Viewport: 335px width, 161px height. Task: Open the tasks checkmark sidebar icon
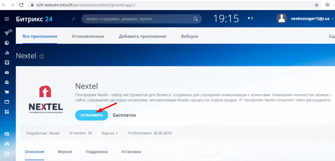pyautogui.click(x=7, y=62)
